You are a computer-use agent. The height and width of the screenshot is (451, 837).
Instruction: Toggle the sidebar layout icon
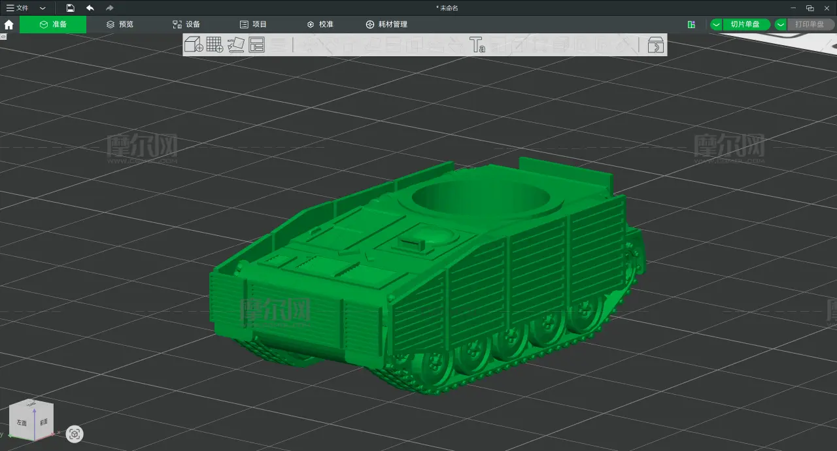click(x=691, y=24)
